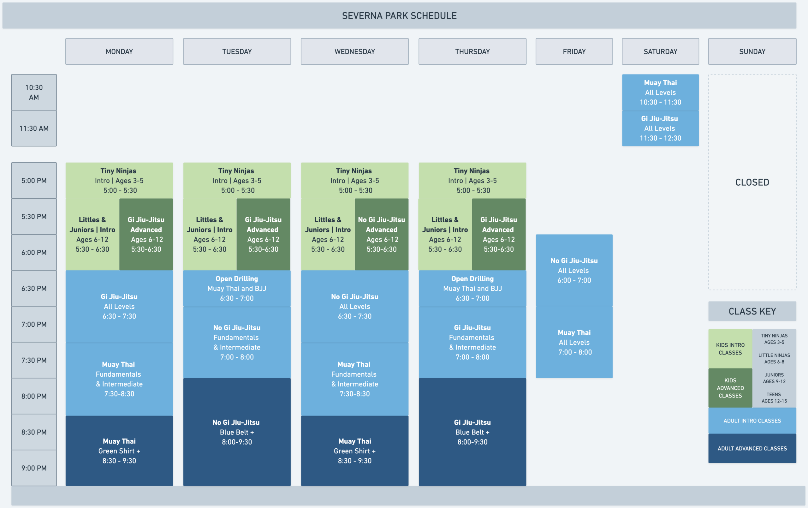Viewport: 808px width, 508px height.
Task: Select the 7:30 PM time label
Action: tap(34, 360)
